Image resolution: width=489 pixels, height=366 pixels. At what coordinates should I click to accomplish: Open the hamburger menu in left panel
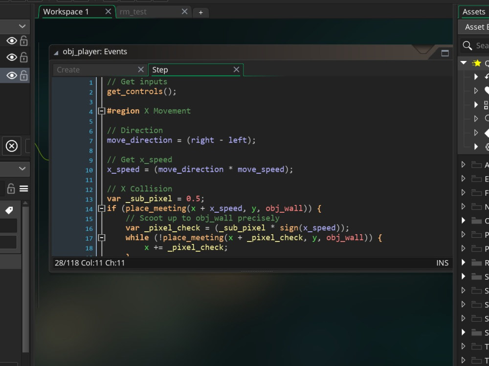pos(23,188)
